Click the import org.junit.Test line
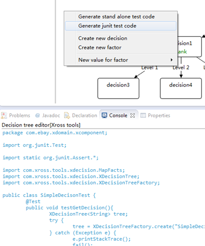Viewport: 205px width, 246px height. (35, 145)
